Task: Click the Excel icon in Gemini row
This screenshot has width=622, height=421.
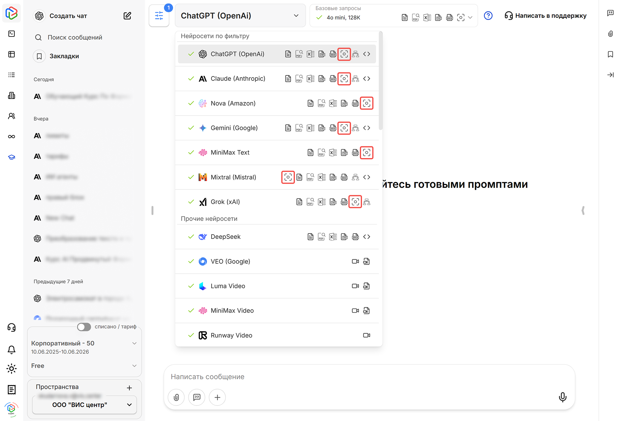Action: [310, 128]
